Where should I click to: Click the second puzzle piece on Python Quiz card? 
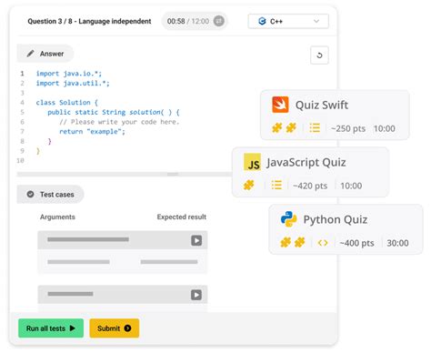point(299,242)
